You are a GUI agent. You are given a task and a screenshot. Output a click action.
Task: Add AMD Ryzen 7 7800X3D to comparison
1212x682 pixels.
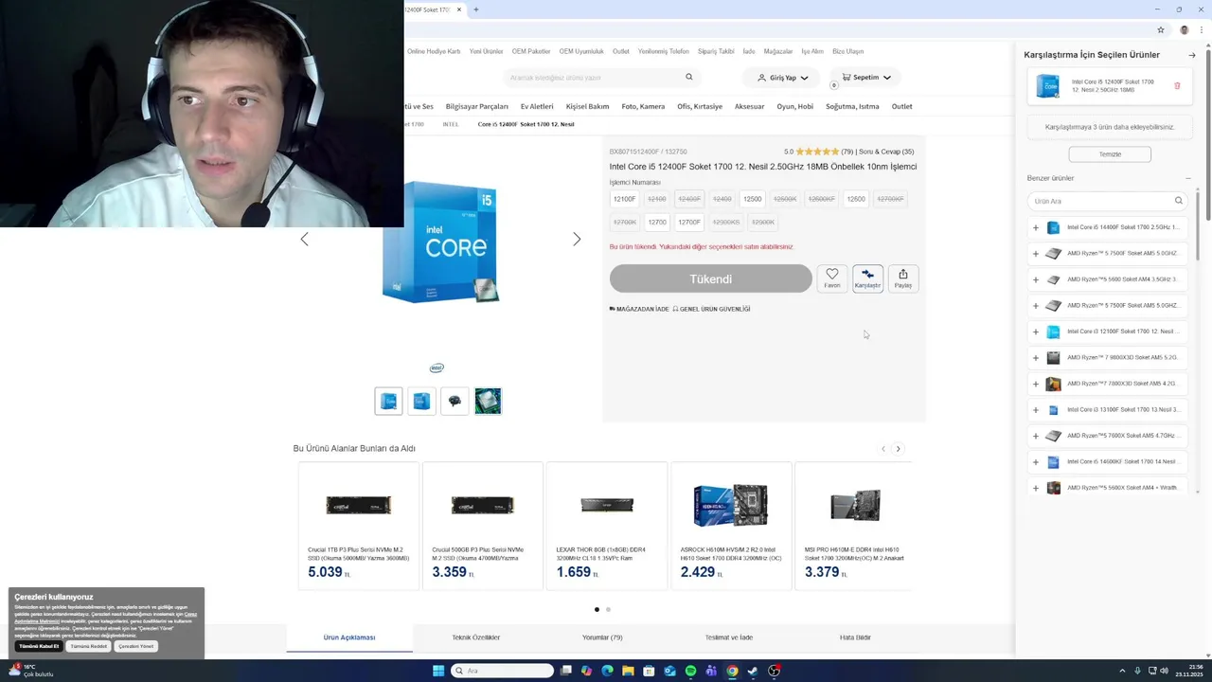(x=1035, y=384)
